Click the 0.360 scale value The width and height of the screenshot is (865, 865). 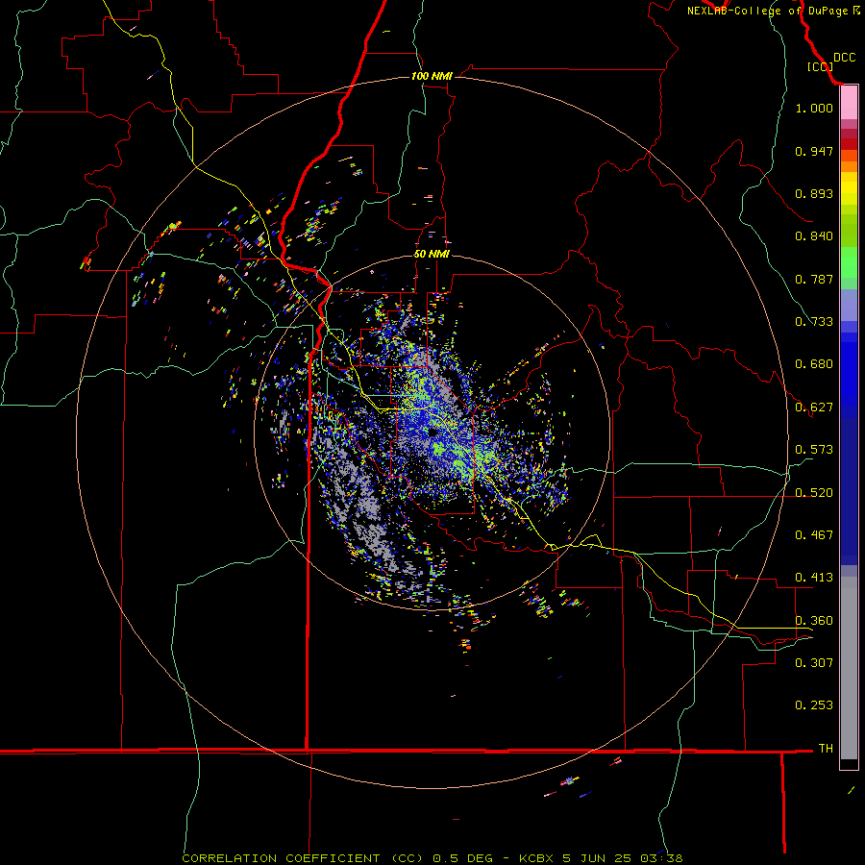click(814, 621)
